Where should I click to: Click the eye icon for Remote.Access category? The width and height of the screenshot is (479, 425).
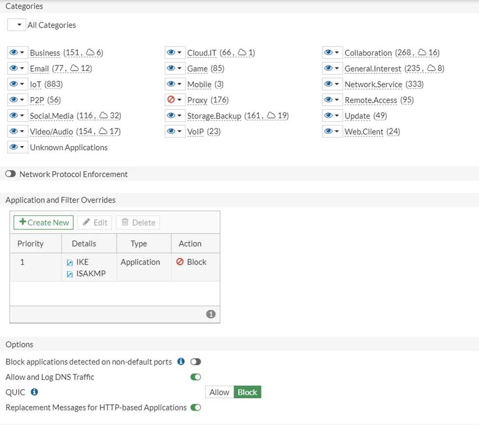(x=328, y=99)
